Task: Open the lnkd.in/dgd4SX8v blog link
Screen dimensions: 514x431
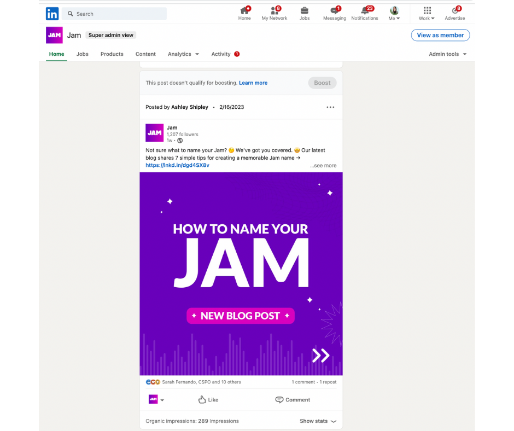Action: [177, 165]
